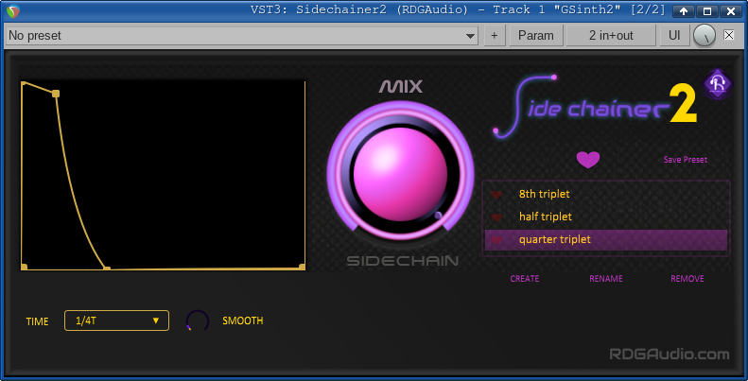Toggle heart icon next to 8th triplet

point(496,195)
